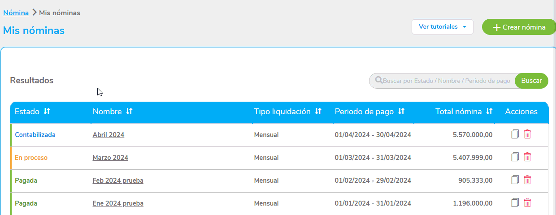Click the Crear nómina button

(x=519, y=27)
